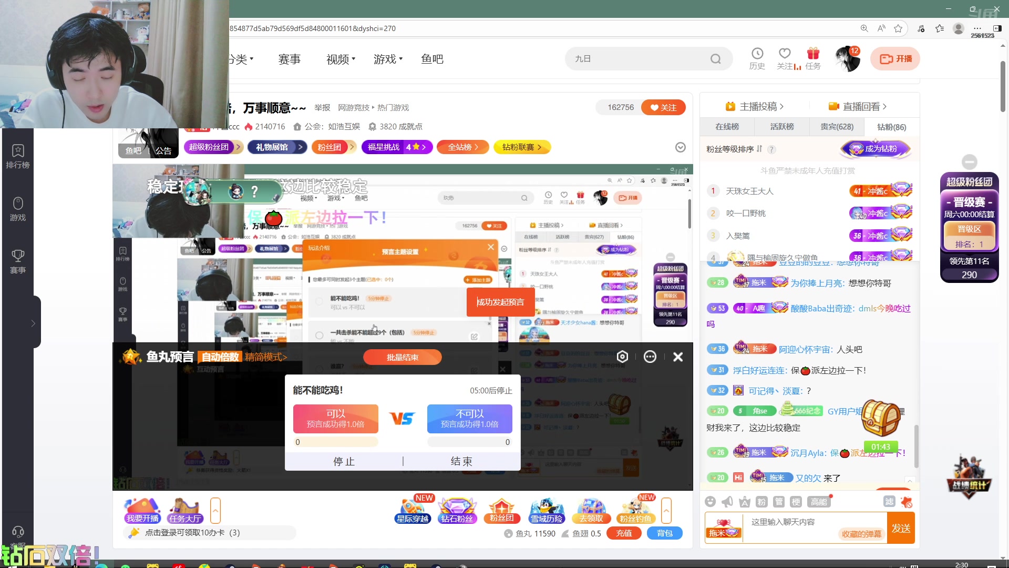
Task: Open the 鱼吧 navigation item
Action: [x=433, y=59]
